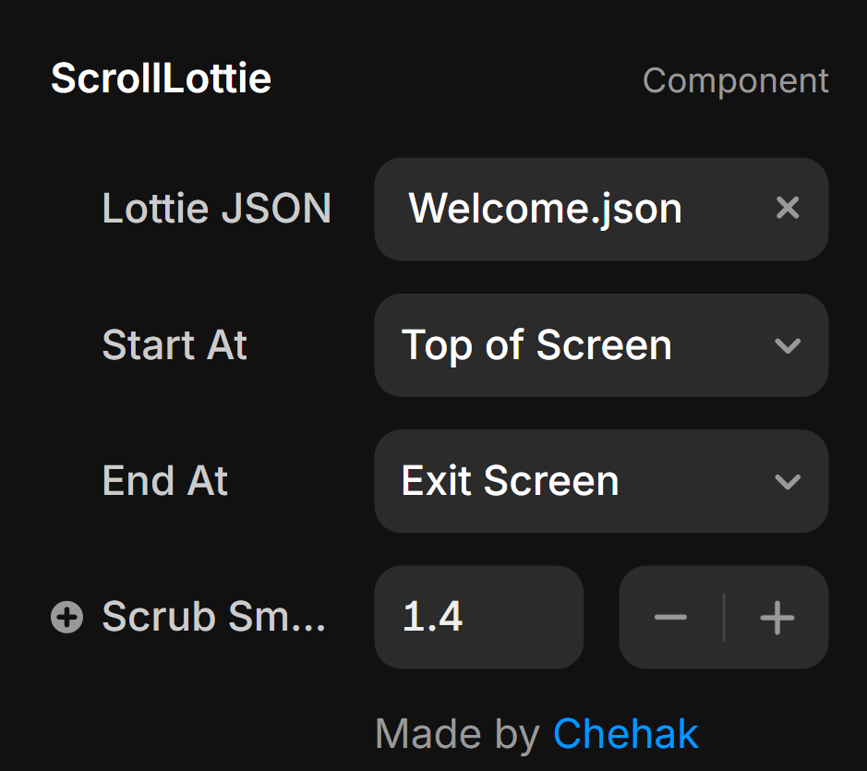Expand the Start At chevron arrow
This screenshot has width=867, height=771.
click(788, 346)
